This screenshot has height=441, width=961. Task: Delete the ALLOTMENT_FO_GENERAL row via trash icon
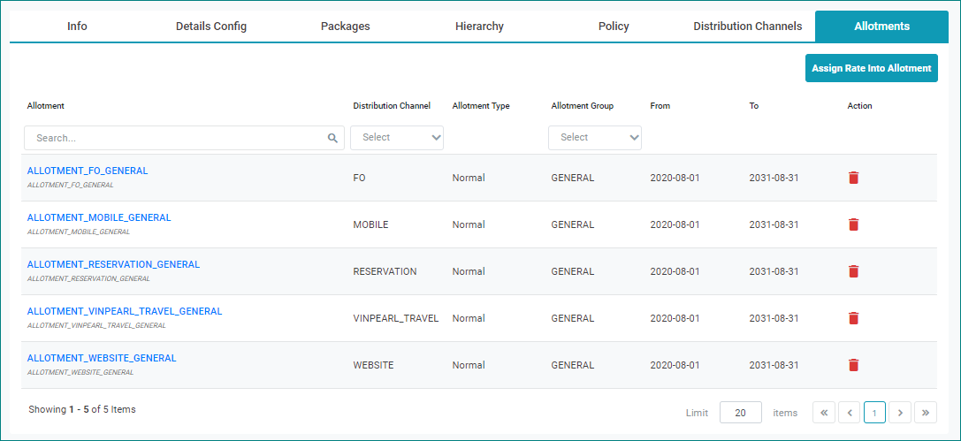click(853, 178)
